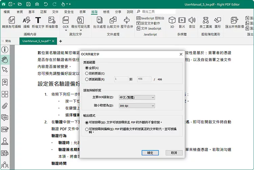This screenshot has width=254, height=170.
Task: Select 可被搜尋與編輯 output style option
Action: pos(87,129)
